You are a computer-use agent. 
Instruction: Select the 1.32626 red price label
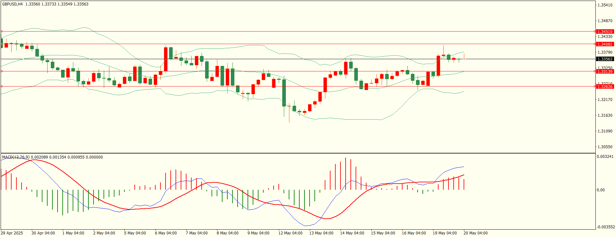click(x=605, y=87)
